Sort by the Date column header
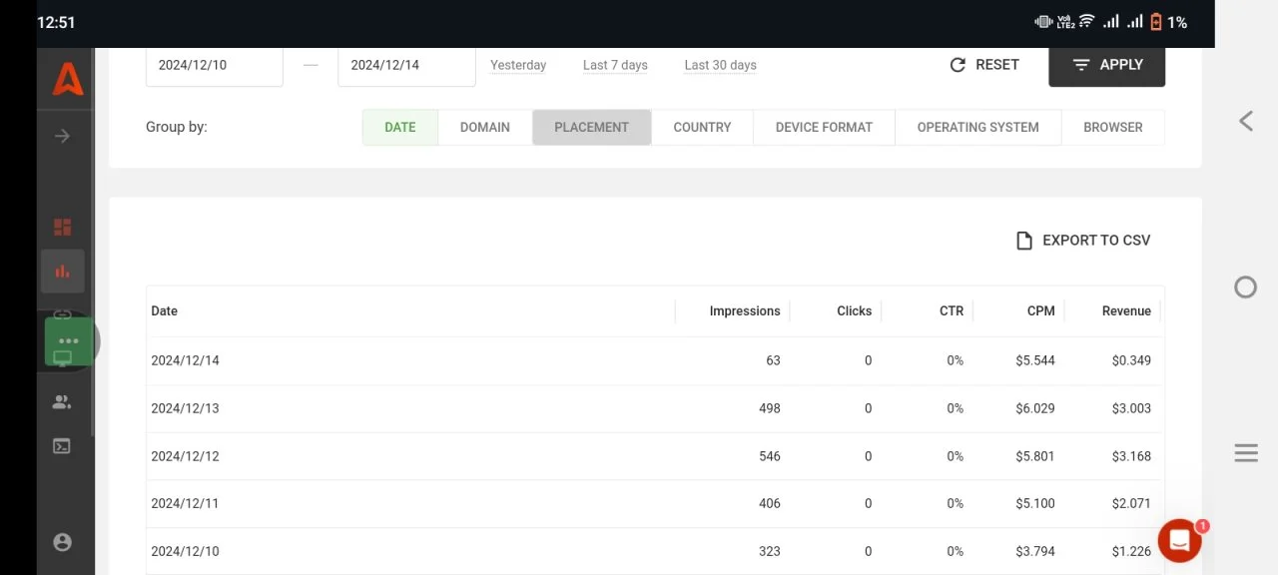The height and width of the screenshot is (575, 1278). pos(165,311)
